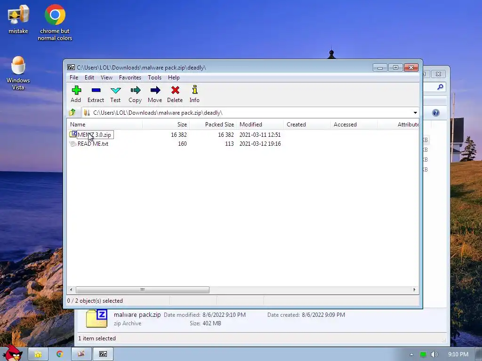Click malware pack.zip name in Explorer details

pyautogui.click(x=137, y=314)
